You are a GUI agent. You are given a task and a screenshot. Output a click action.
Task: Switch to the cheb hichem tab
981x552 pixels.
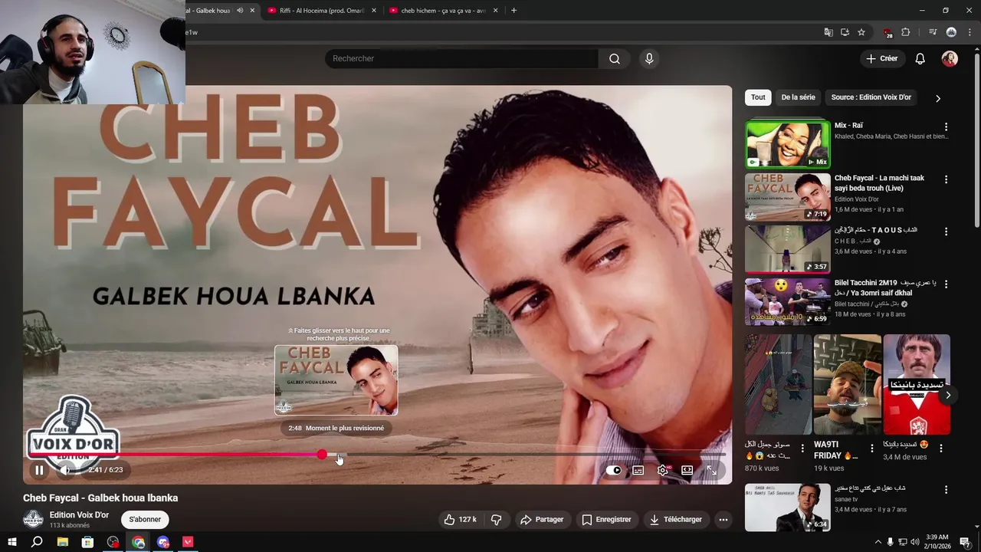[443, 11]
